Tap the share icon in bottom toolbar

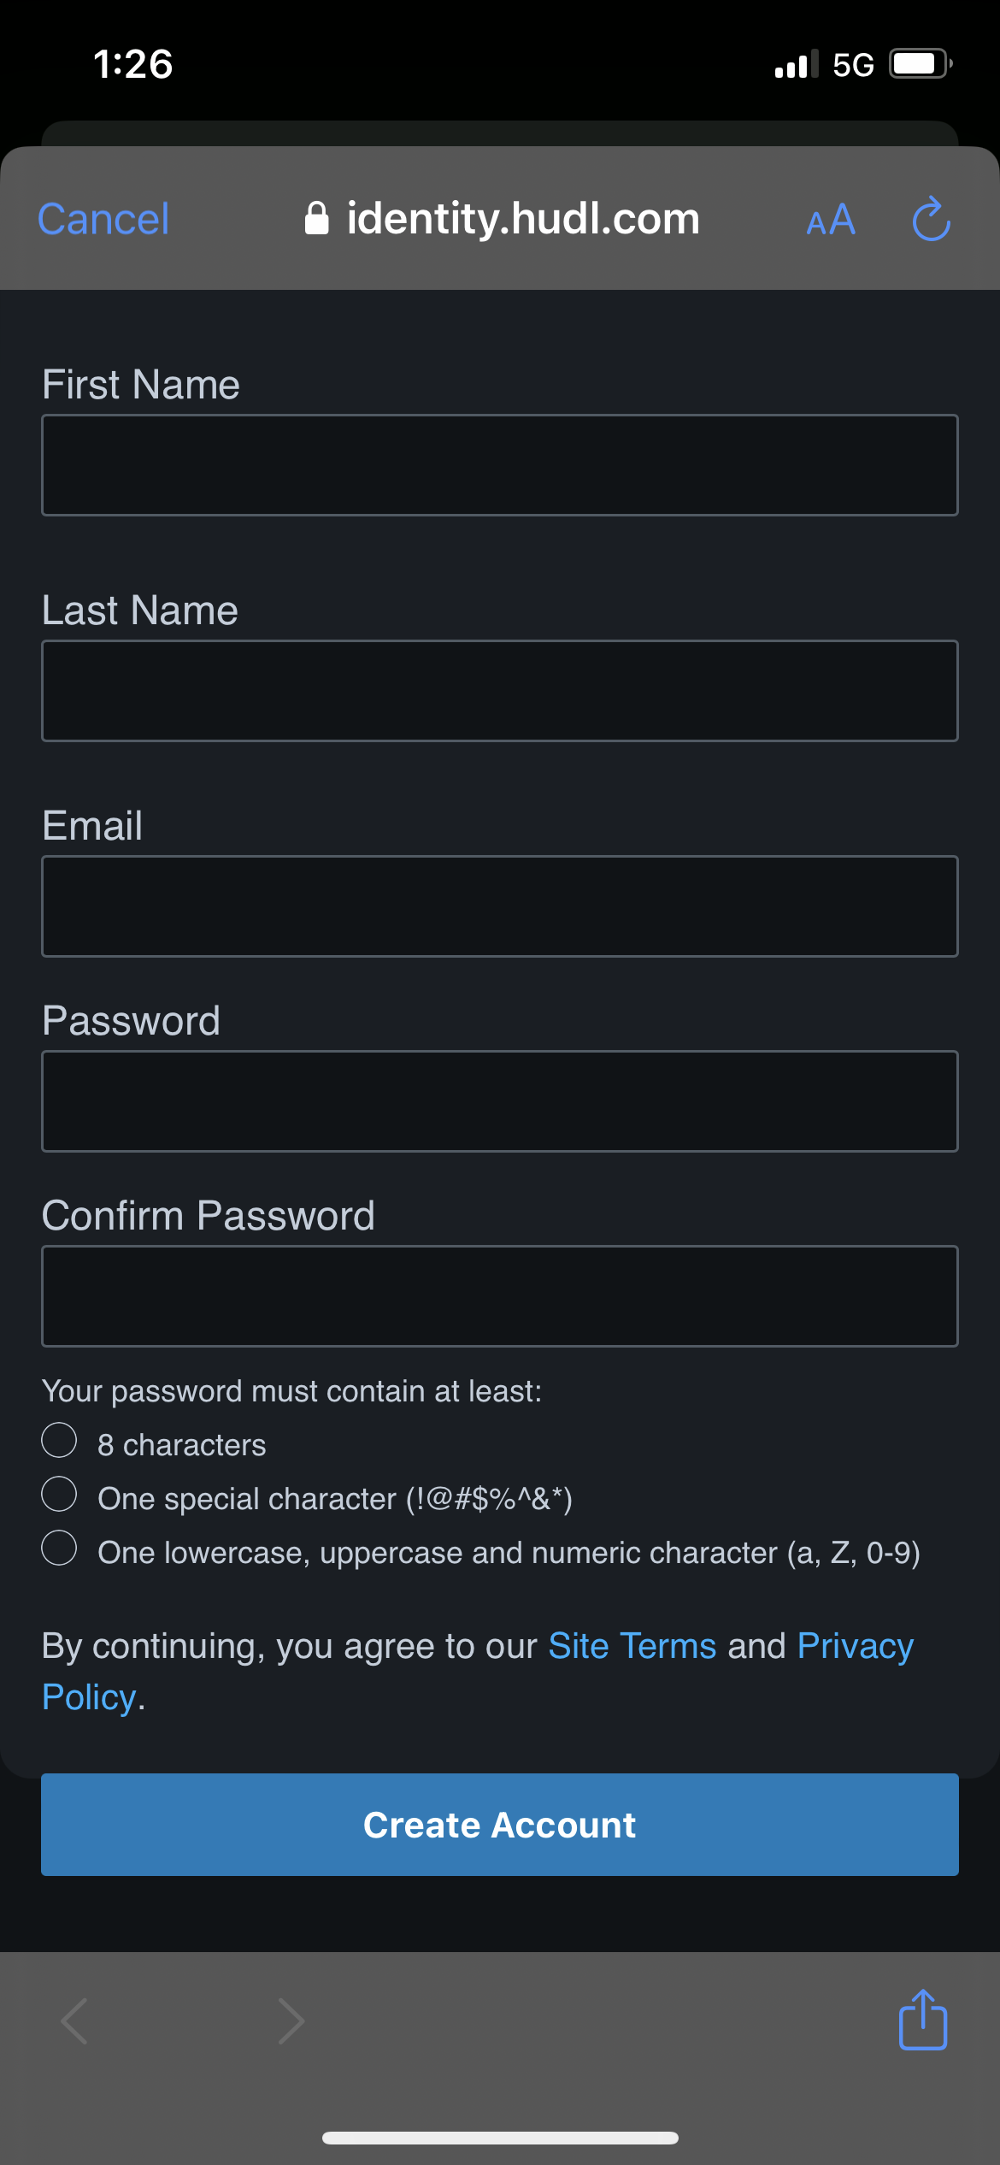923,2020
